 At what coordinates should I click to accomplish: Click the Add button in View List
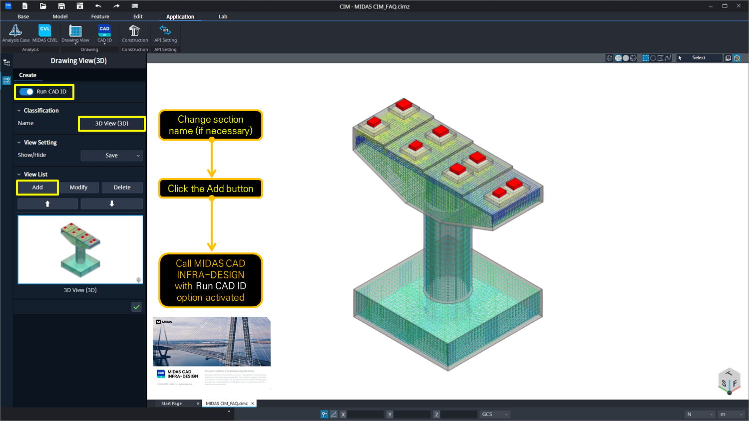click(x=37, y=188)
